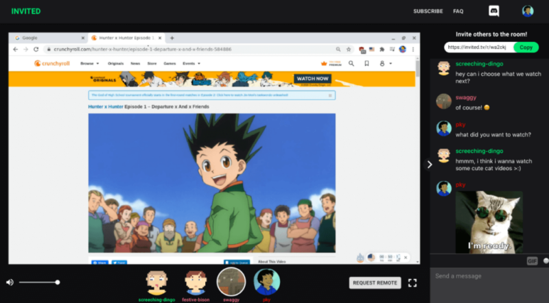Viewport: 549px width, 303px height.
Task: Toggle fullscreen mode for the stream
Action: [412, 282]
